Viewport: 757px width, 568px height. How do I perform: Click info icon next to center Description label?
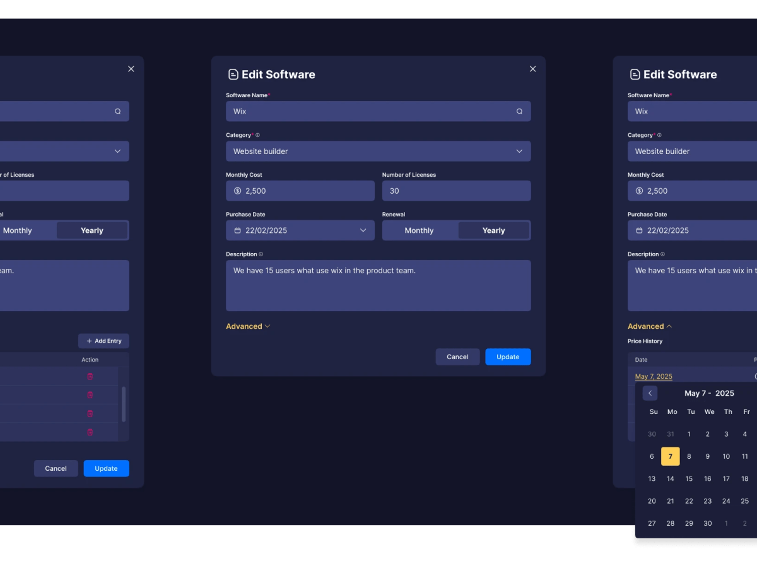[261, 254]
